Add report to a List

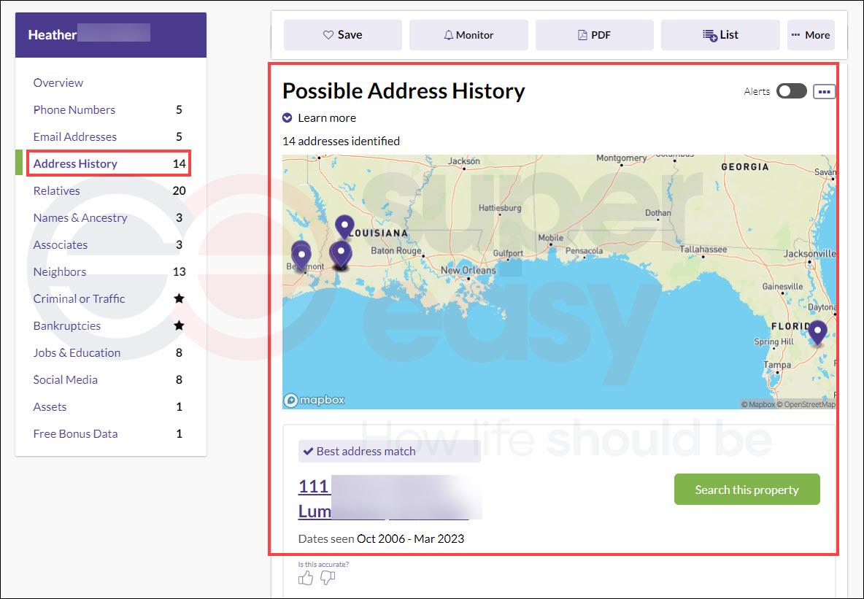click(x=720, y=35)
